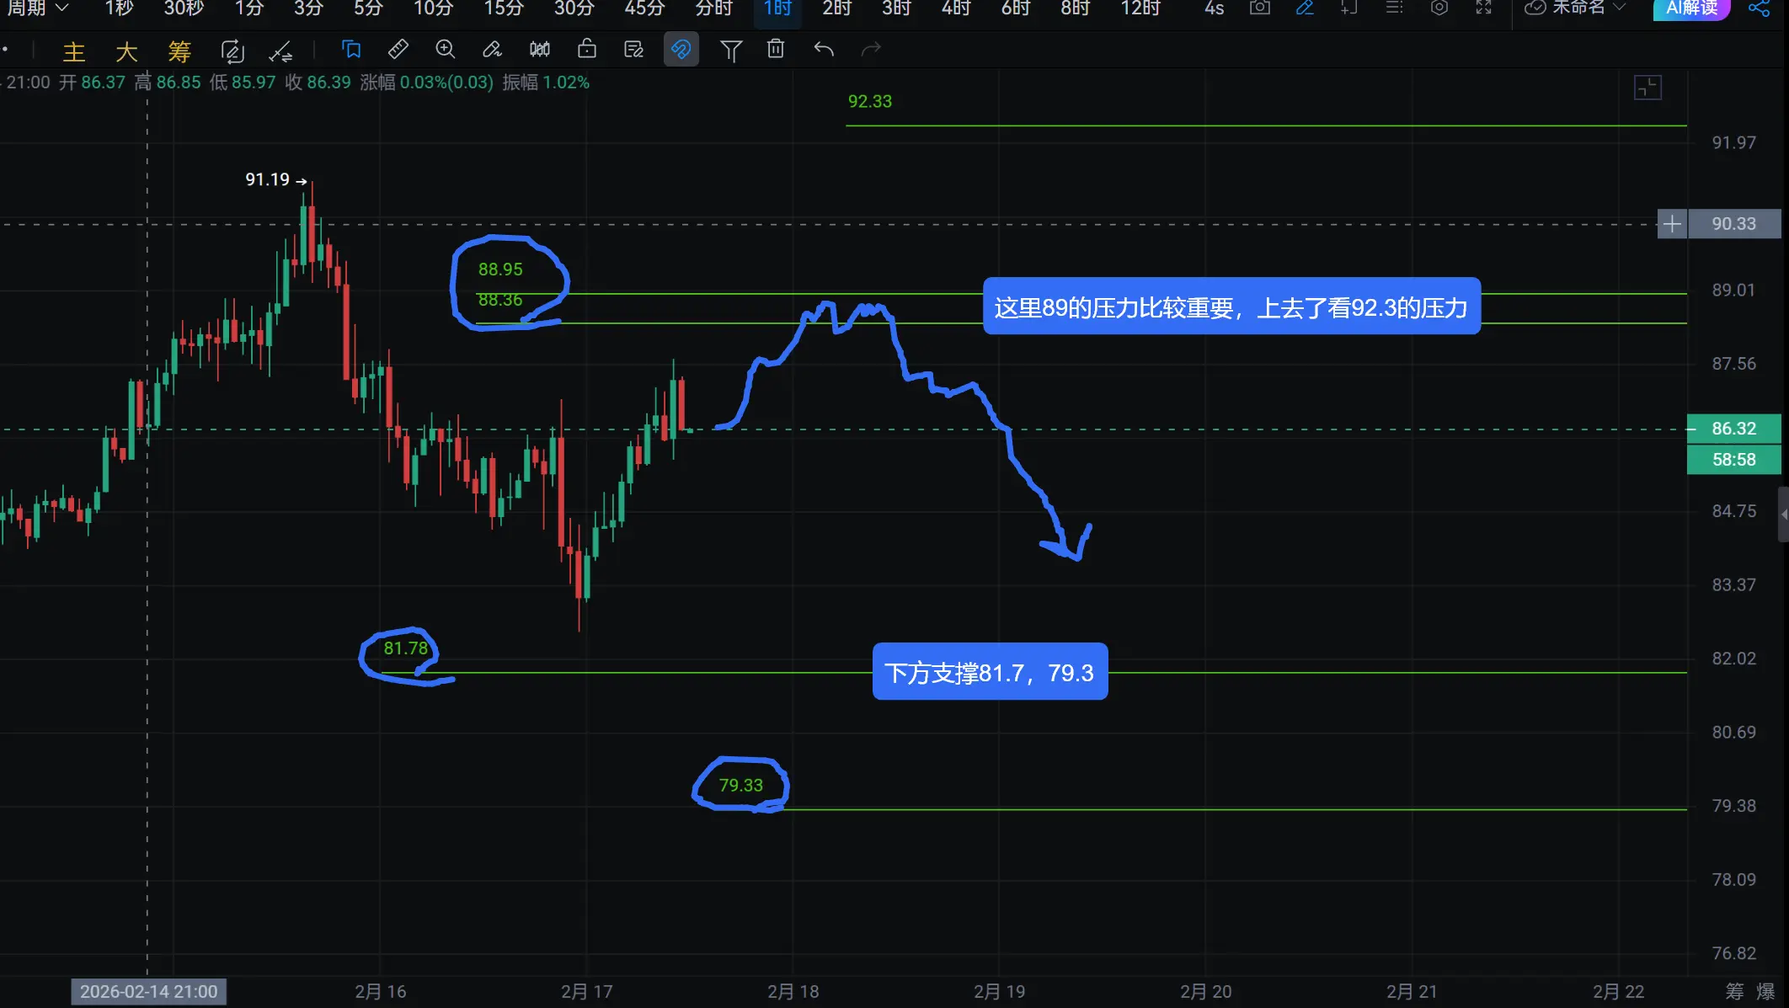The image size is (1789, 1008).
Task: Select the 15分 timeframe tab
Action: tap(504, 8)
